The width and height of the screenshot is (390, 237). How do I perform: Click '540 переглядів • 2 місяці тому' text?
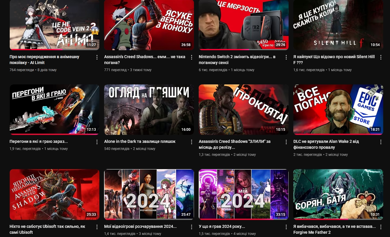130,149
